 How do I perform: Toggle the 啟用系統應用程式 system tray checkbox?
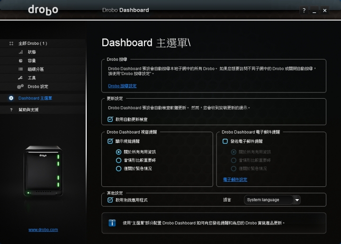click(x=110, y=200)
